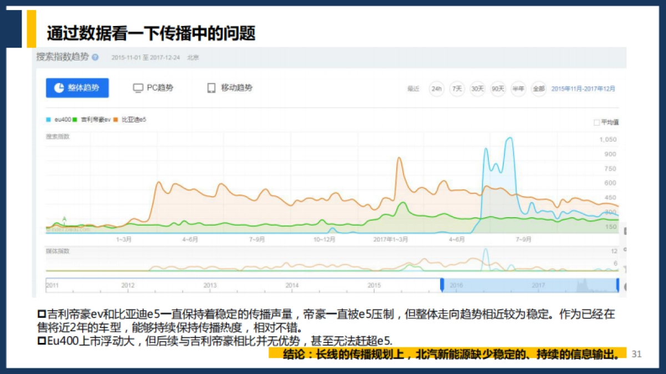Click the left handle of the timeline range selector
Screen dimensions: 666x374
tap(442, 285)
